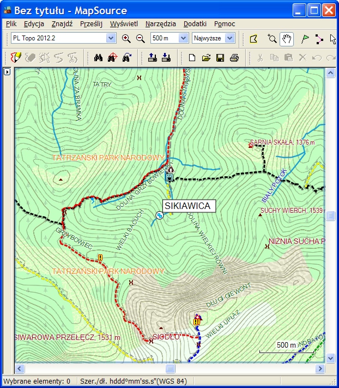
Task: Click the vertical scrollbar thumb
Action: [331, 216]
